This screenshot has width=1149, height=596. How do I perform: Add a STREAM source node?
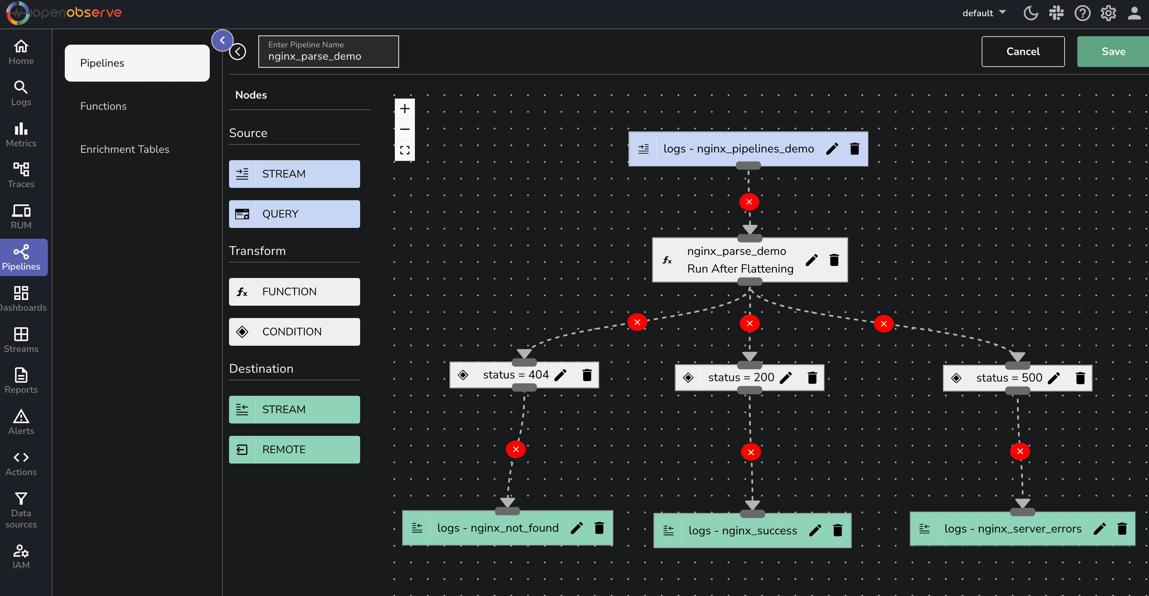(x=294, y=174)
